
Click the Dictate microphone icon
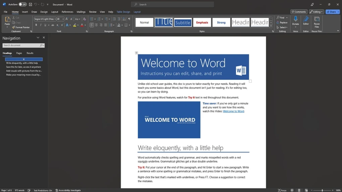[295, 19]
